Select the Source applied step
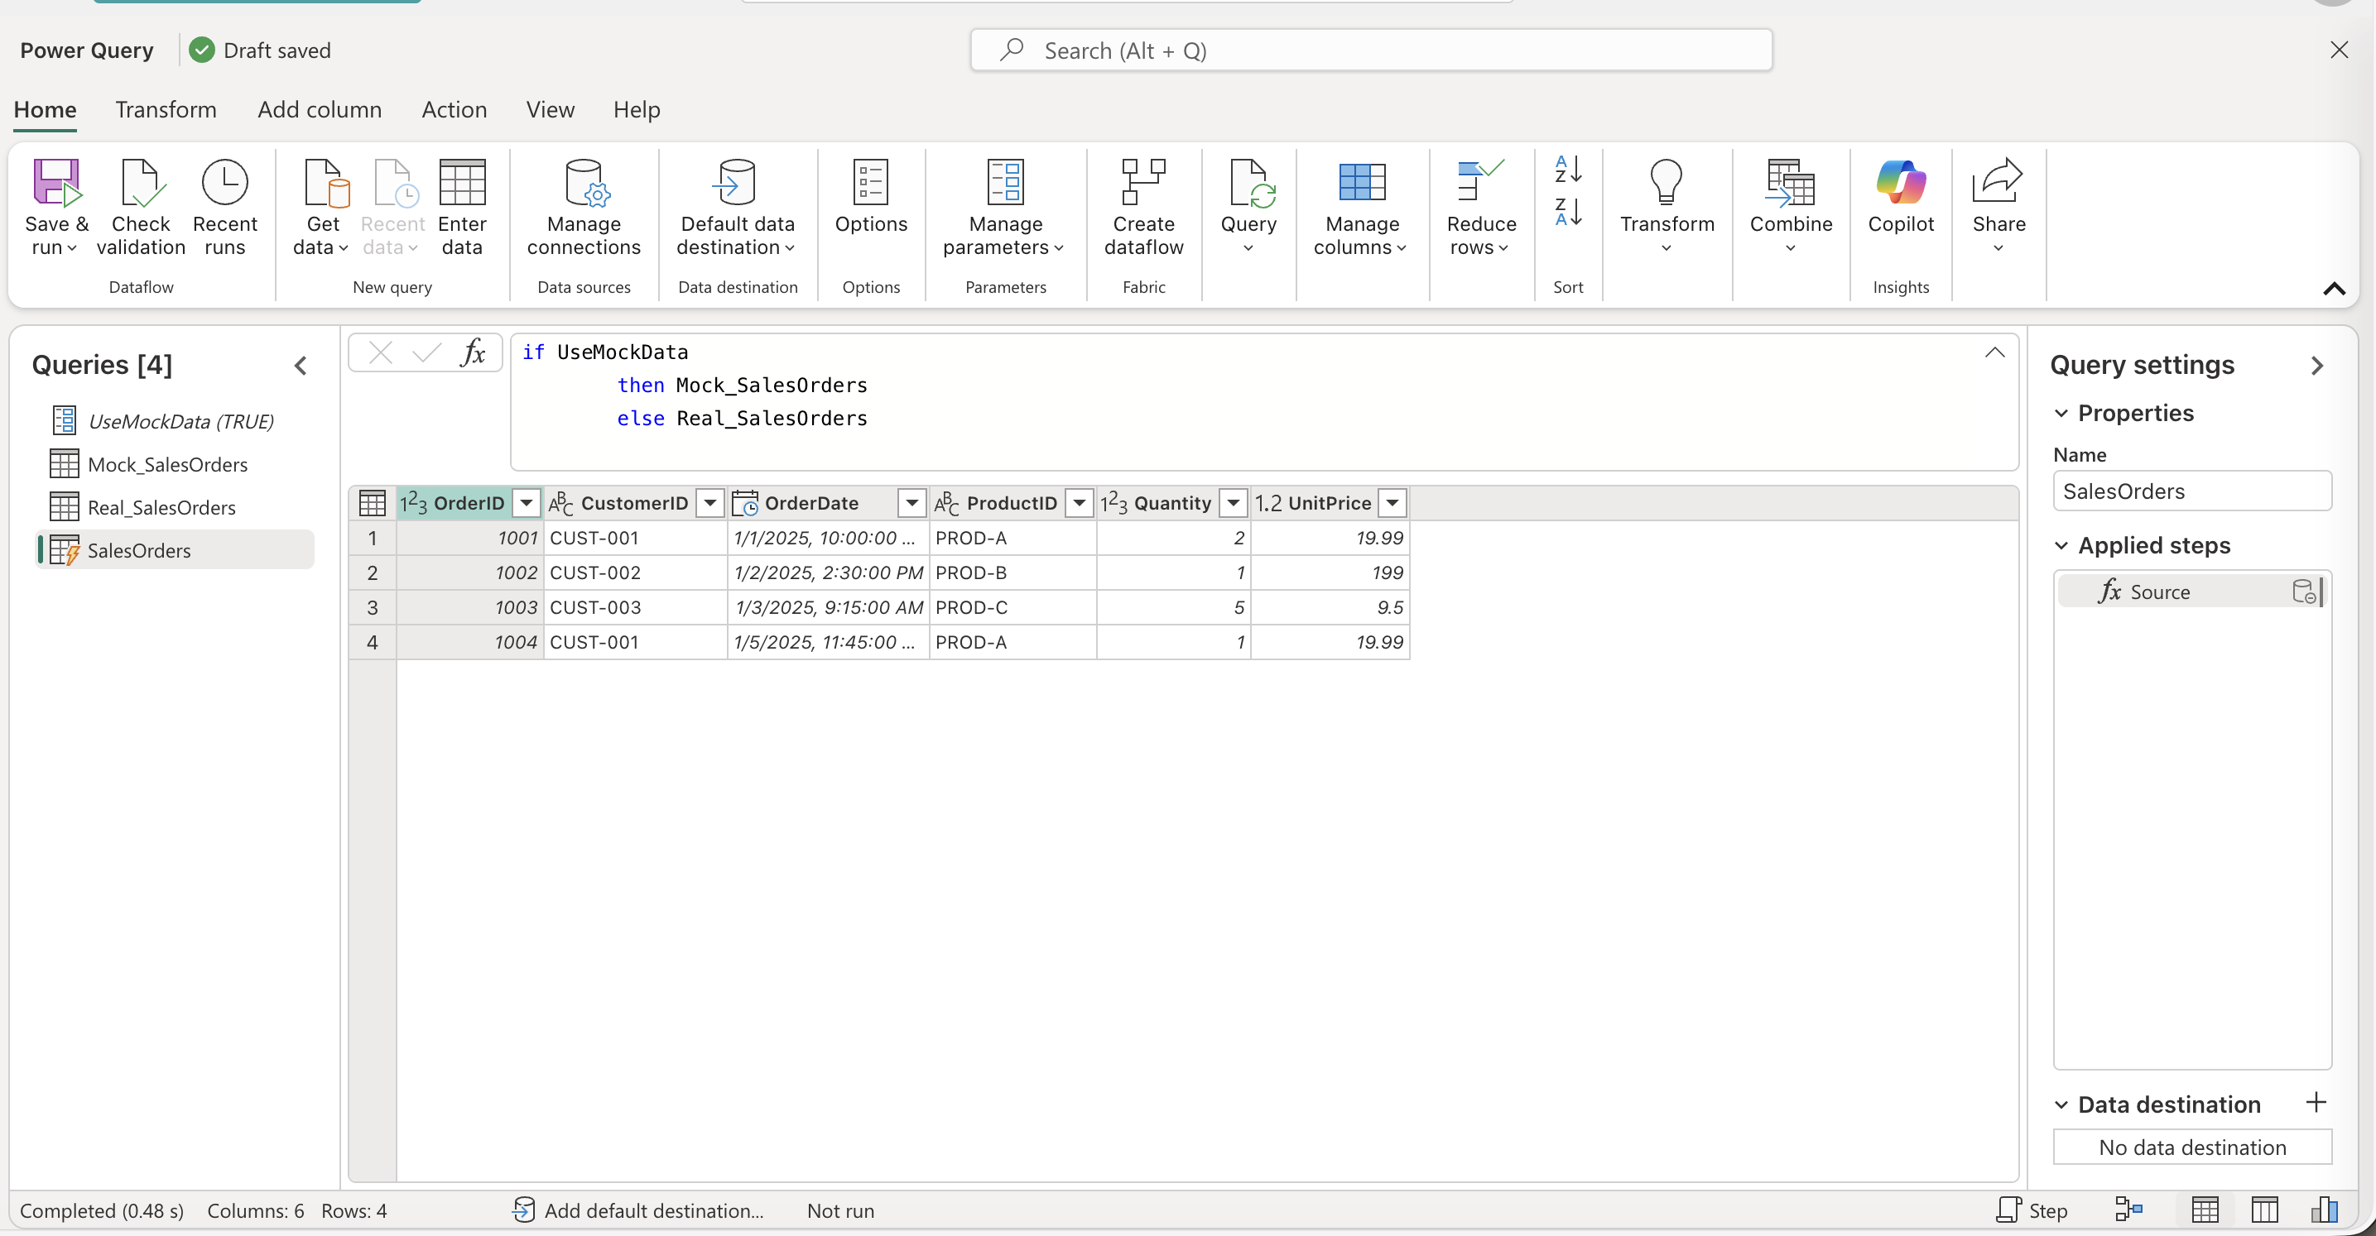 pyautogui.click(x=2192, y=592)
